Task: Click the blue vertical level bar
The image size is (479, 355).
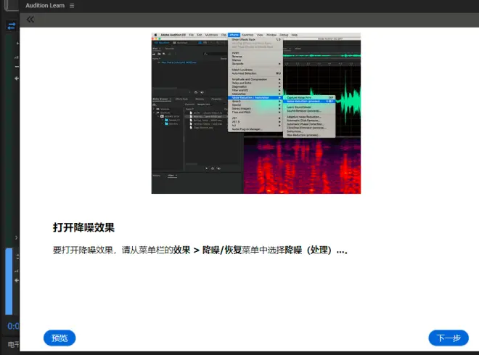Action: (x=9, y=282)
